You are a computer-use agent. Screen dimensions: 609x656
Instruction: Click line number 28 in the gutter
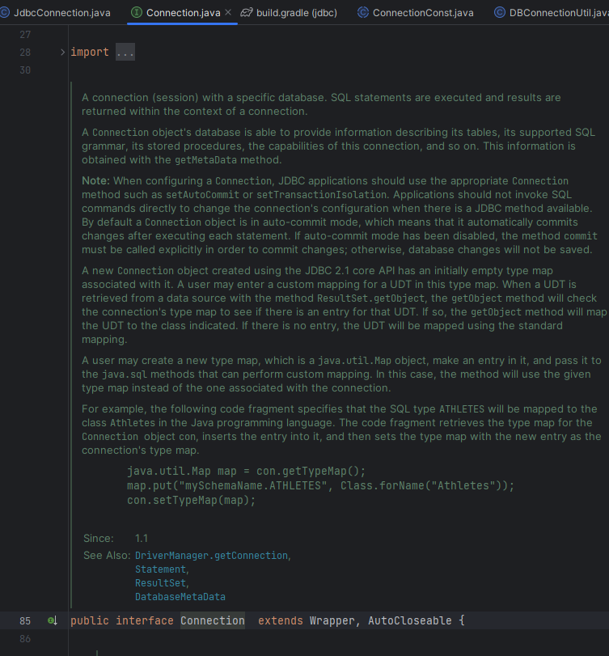click(25, 53)
